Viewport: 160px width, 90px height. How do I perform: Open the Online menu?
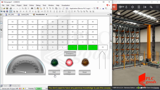click(31, 5)
